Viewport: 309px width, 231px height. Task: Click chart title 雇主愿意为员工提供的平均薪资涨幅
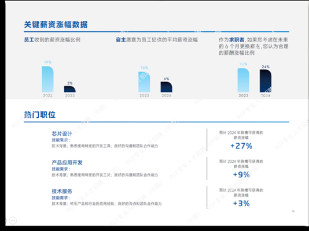point(157,40)
